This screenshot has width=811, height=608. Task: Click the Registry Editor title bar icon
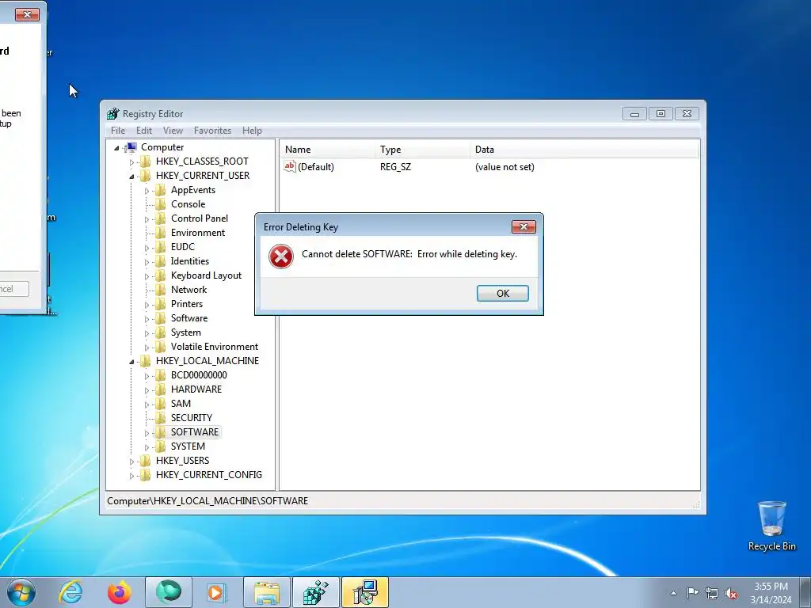(x=112, y=114)
